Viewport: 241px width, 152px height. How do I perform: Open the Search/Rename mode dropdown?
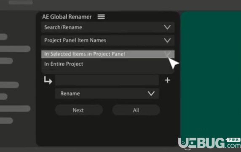(108, 27)
